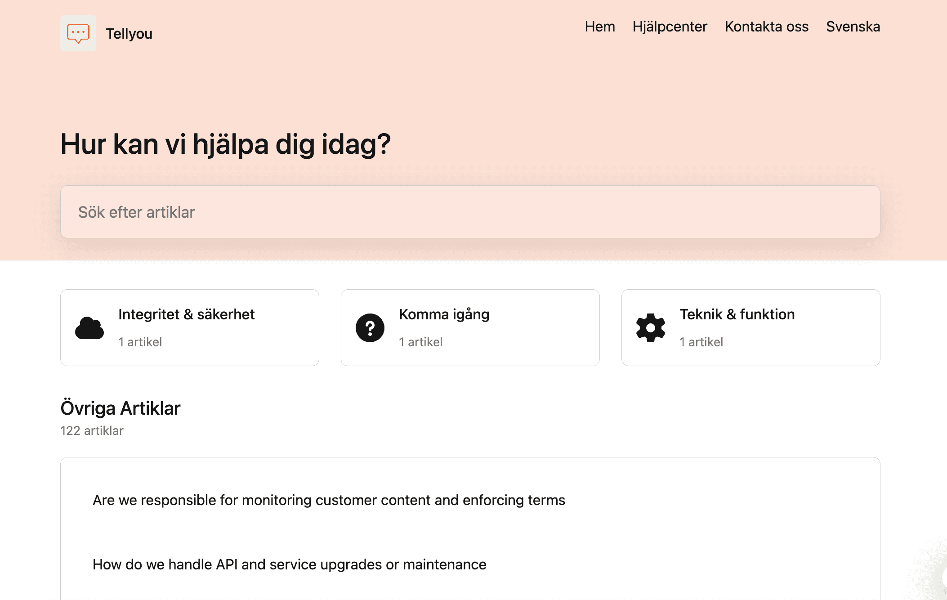Click the cloud icon for Integritet & säkerhet
The width and height of the screenshot is (947, 600).
(89, 328)
